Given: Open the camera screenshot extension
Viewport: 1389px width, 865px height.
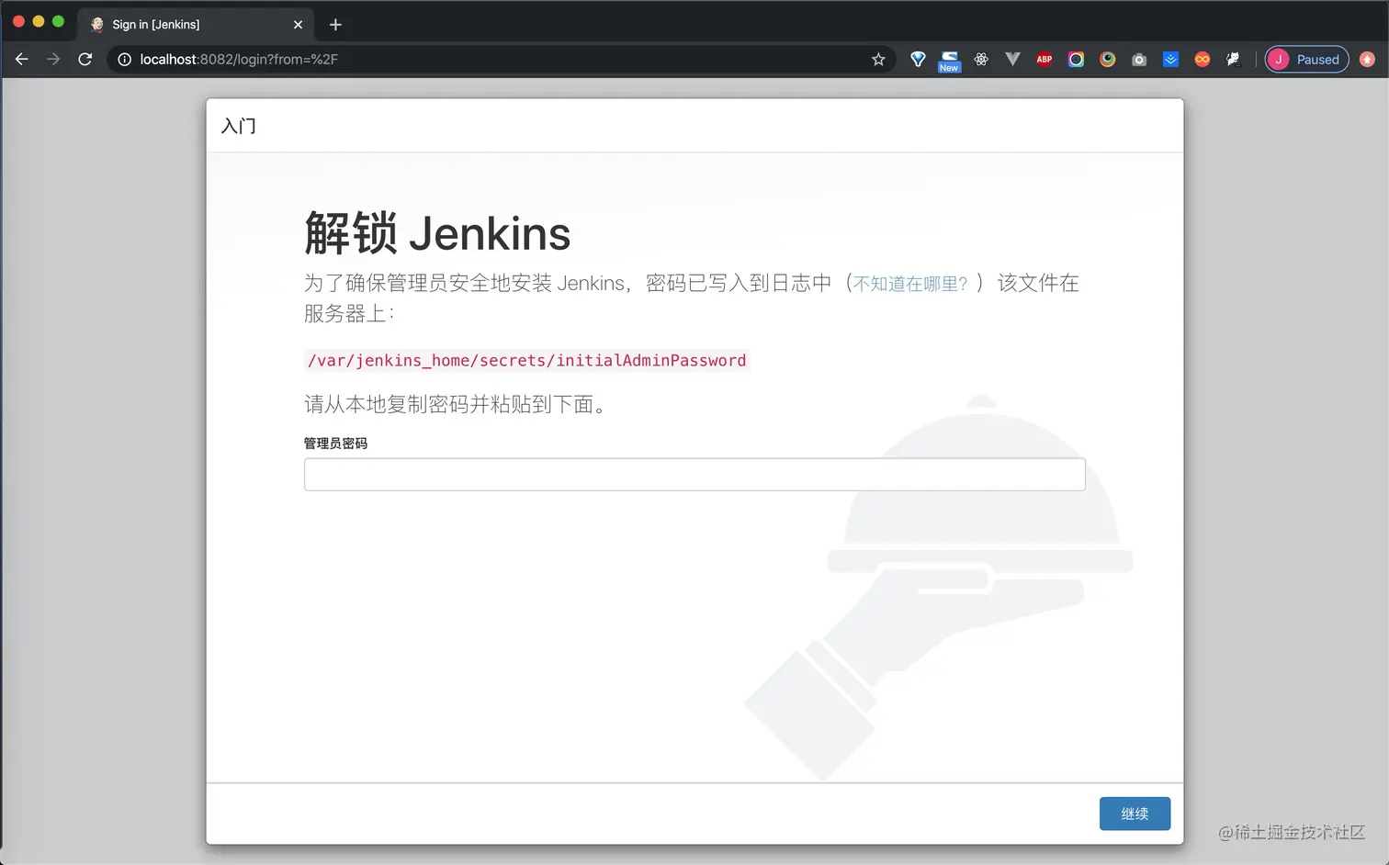Looking at the screenshot, I should (1139, 59).
